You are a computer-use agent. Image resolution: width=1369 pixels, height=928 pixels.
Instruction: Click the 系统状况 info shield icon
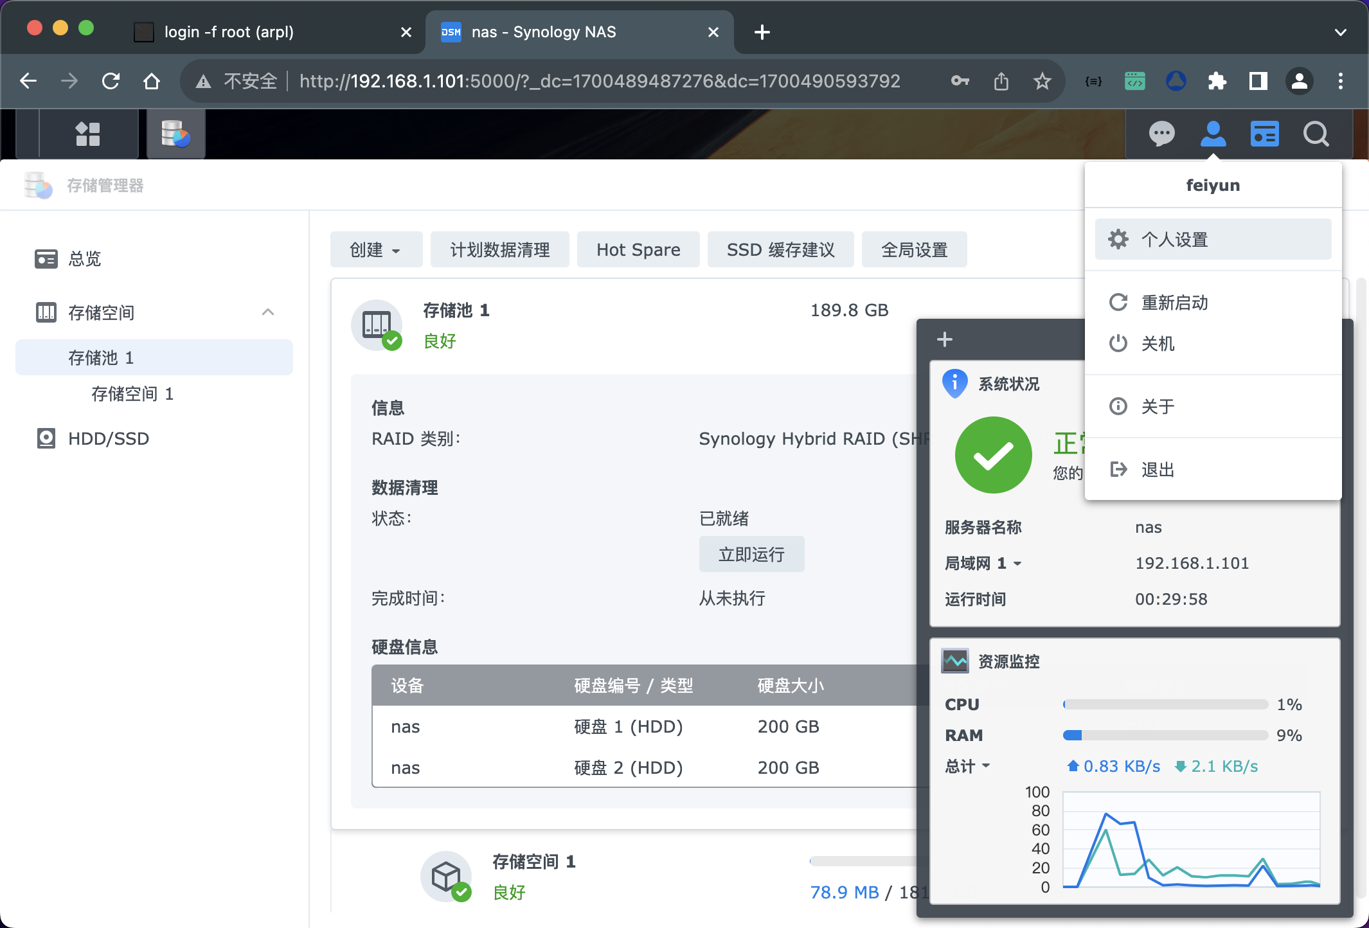[x=954, y=384]
